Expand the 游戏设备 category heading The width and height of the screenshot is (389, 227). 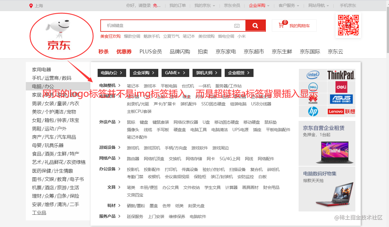point(110,147)
